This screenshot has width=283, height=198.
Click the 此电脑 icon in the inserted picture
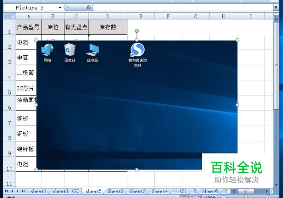(93, 53)
